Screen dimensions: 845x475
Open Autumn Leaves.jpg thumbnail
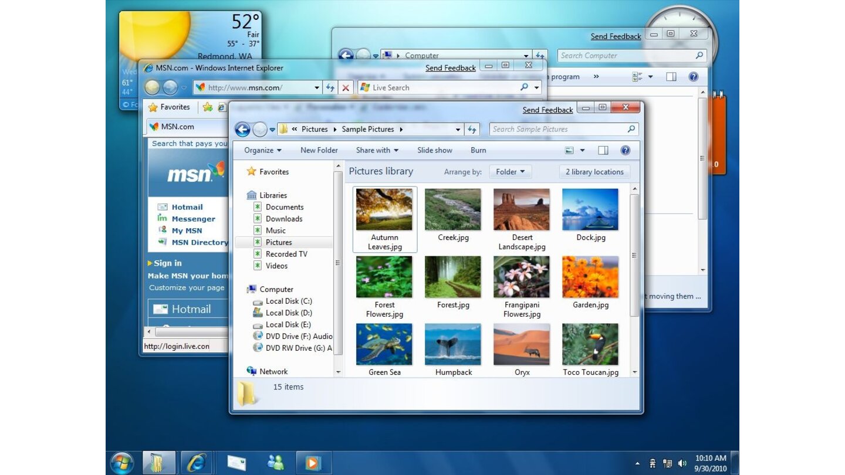tap(384, 219)
